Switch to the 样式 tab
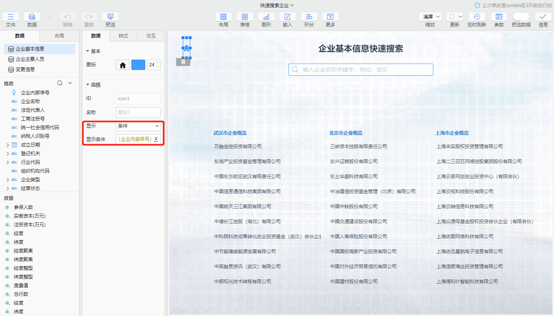The image size is (554, 316). tap(123, 36)
